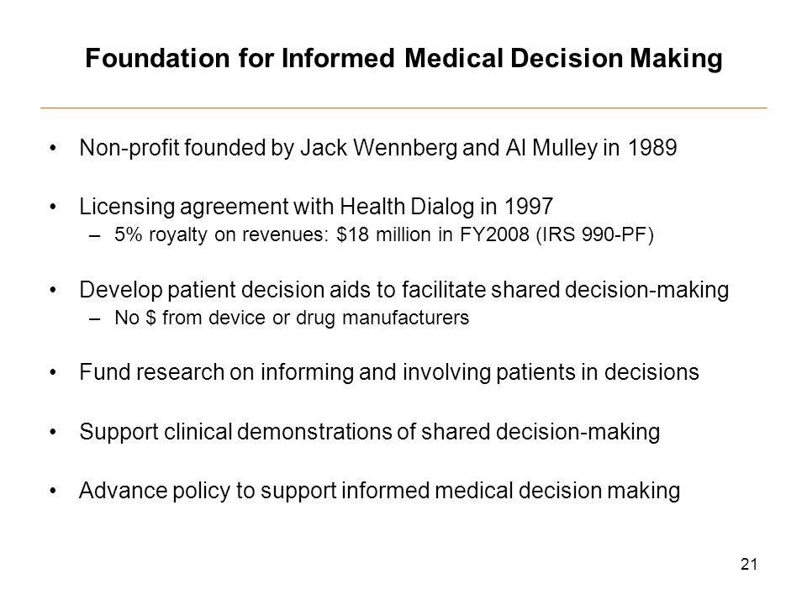Click the '(IRS 990-PF)' reference text
807x605 pixels.
(x=595, y=234)
